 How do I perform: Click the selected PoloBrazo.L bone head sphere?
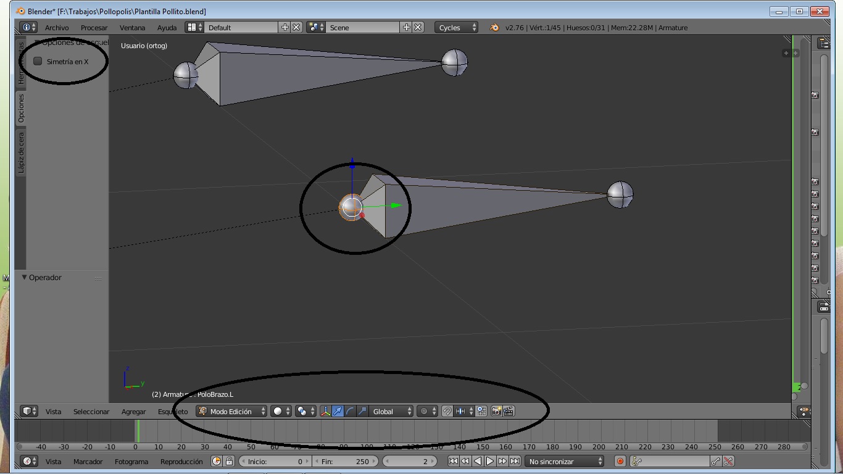click(352, 207)
